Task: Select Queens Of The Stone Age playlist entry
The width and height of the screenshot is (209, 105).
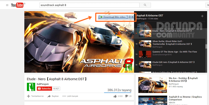Action: point(167,54)
